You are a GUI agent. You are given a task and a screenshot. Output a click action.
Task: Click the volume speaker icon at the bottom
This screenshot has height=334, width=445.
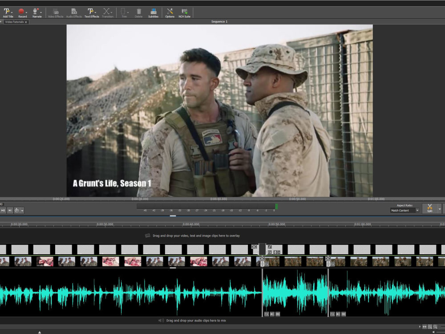[433, 332]
